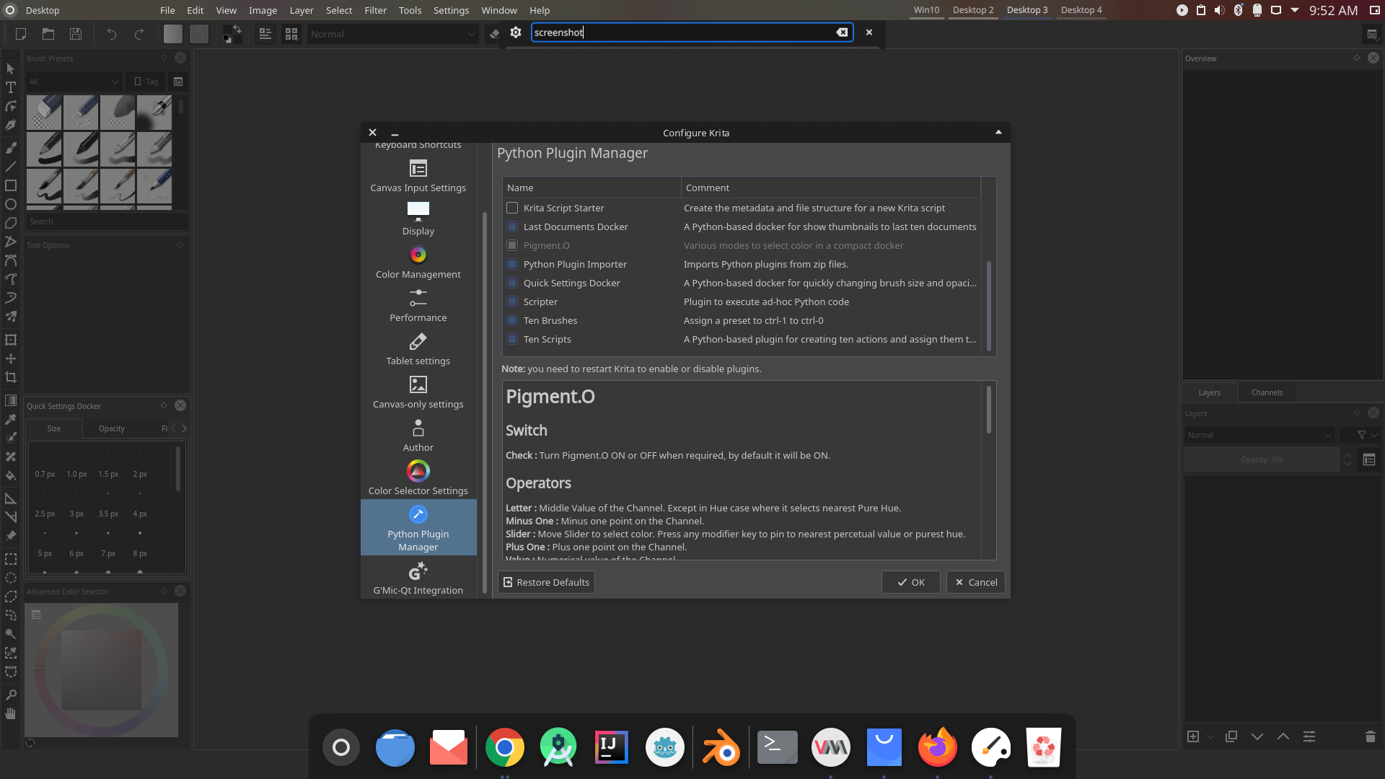The height and width of the screenshot is (779, 1385).
Task: Click Restore Defaults button
Action: pos(546,582)
